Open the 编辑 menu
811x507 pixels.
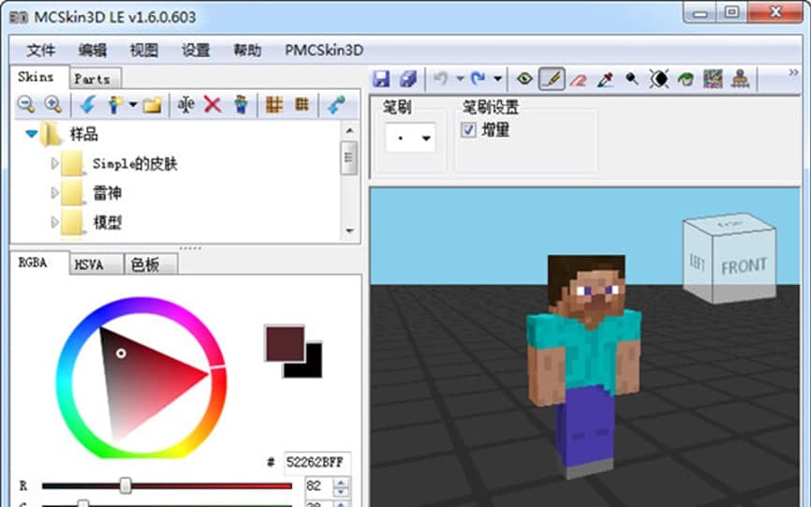click(93, 51)
